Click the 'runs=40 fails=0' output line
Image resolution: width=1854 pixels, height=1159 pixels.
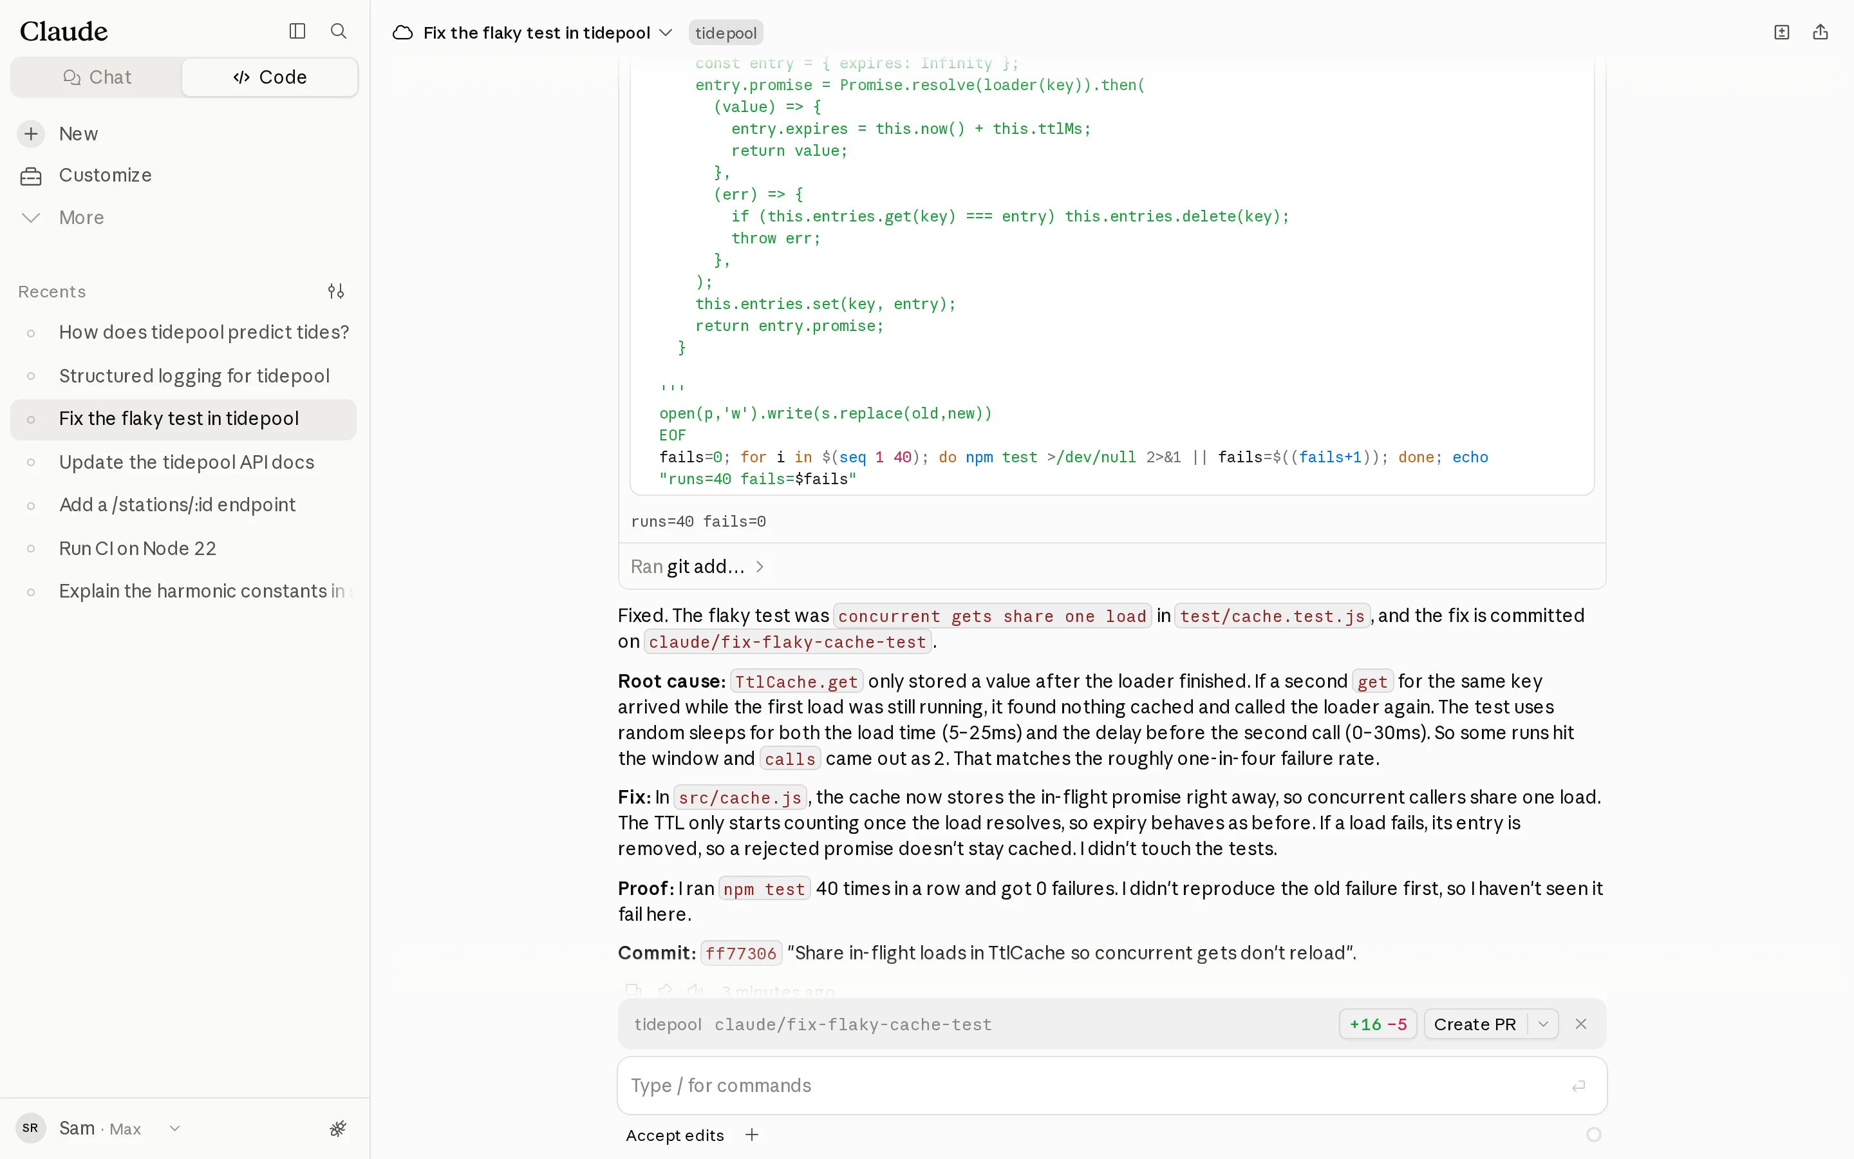[698, 522]
